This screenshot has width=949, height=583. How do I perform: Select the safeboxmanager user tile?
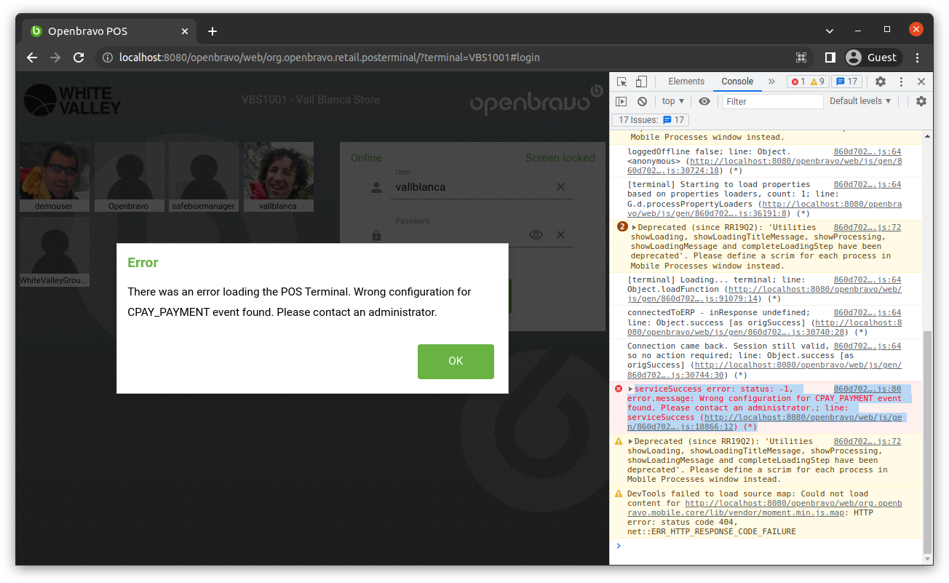click(x=204, y=177)
